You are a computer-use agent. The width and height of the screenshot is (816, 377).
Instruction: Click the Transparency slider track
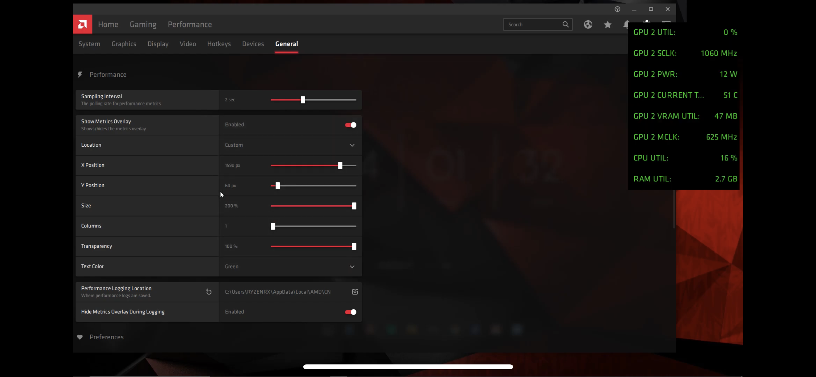point(313,247)
